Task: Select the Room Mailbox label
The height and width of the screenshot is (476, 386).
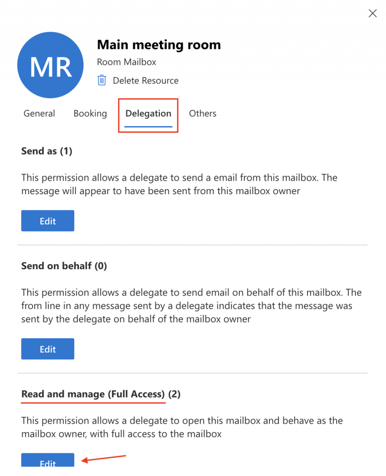Action: point(126,62)
